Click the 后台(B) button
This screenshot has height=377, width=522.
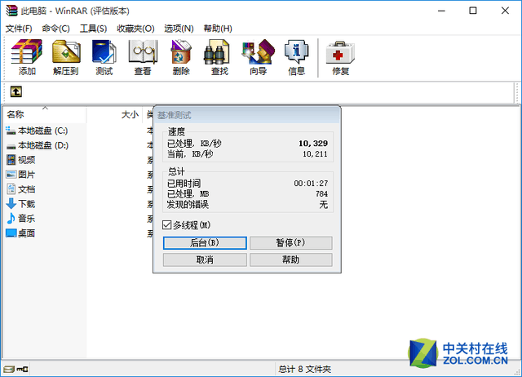click(205, 243)
